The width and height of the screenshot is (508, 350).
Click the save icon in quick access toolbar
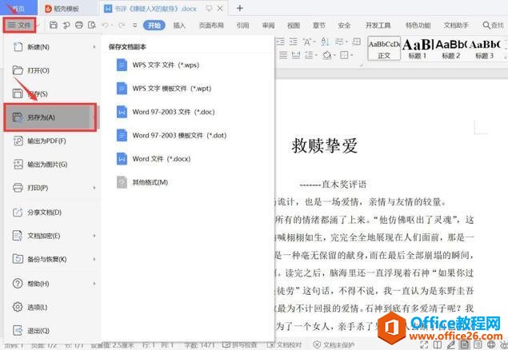(x=54, y=25)
